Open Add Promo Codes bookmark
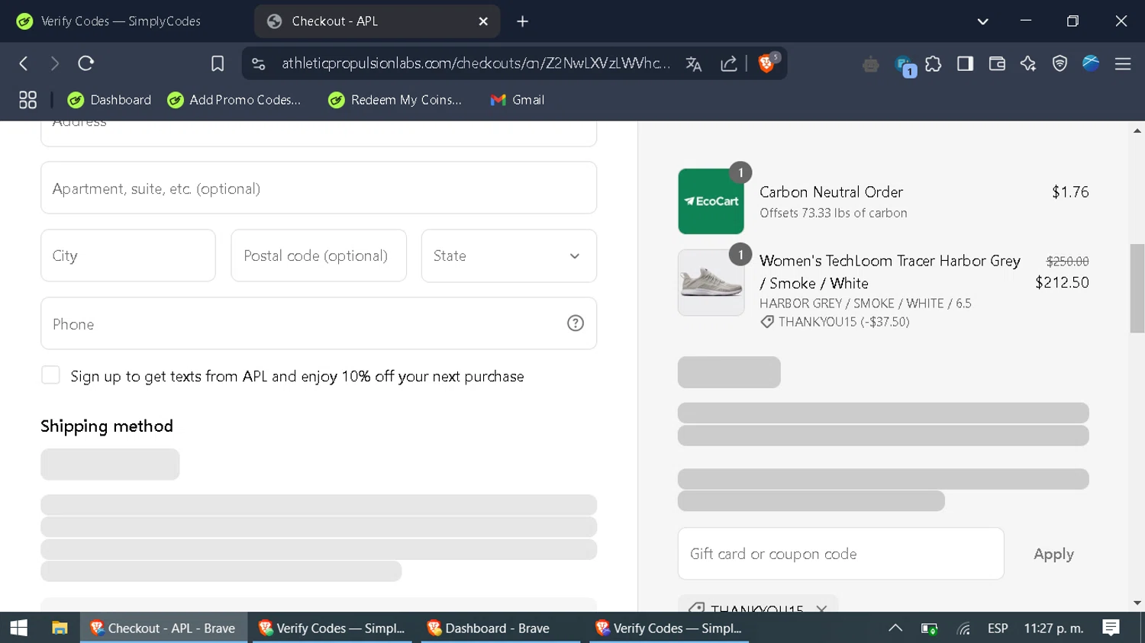 [234, 100]
